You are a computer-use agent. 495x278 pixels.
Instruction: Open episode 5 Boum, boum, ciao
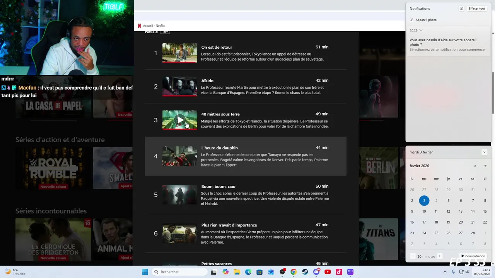pyautogui.click(x=246, y=195)
